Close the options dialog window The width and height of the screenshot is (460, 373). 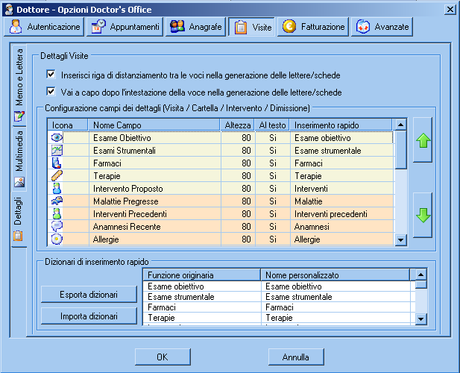[x=450, y=10]
